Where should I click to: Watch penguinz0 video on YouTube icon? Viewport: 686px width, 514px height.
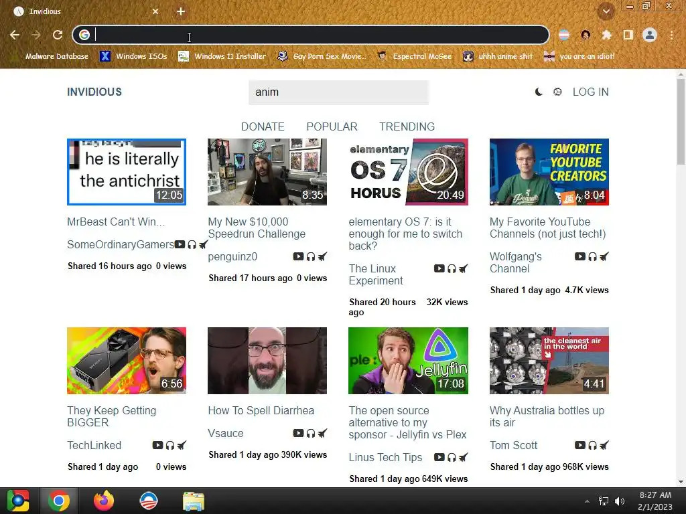point(298,256)
